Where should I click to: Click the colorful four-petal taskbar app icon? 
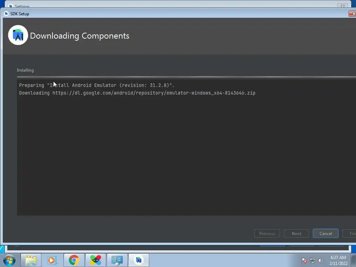(x=95, y=260)
